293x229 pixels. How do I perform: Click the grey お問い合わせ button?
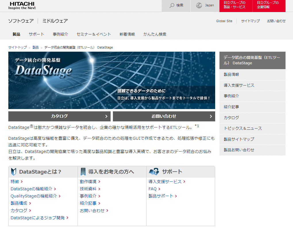(x=164, y=117)
